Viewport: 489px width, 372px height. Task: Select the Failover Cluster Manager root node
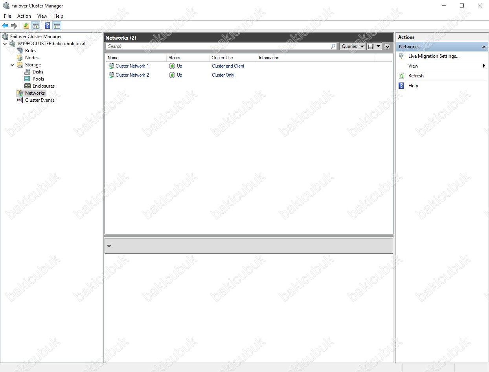point(36,37)
